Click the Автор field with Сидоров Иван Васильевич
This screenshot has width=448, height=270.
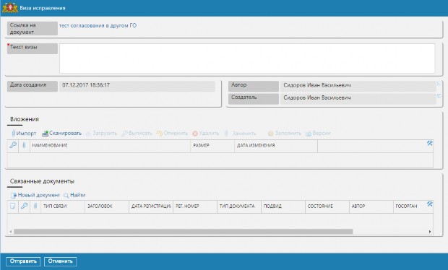(358, 86)
